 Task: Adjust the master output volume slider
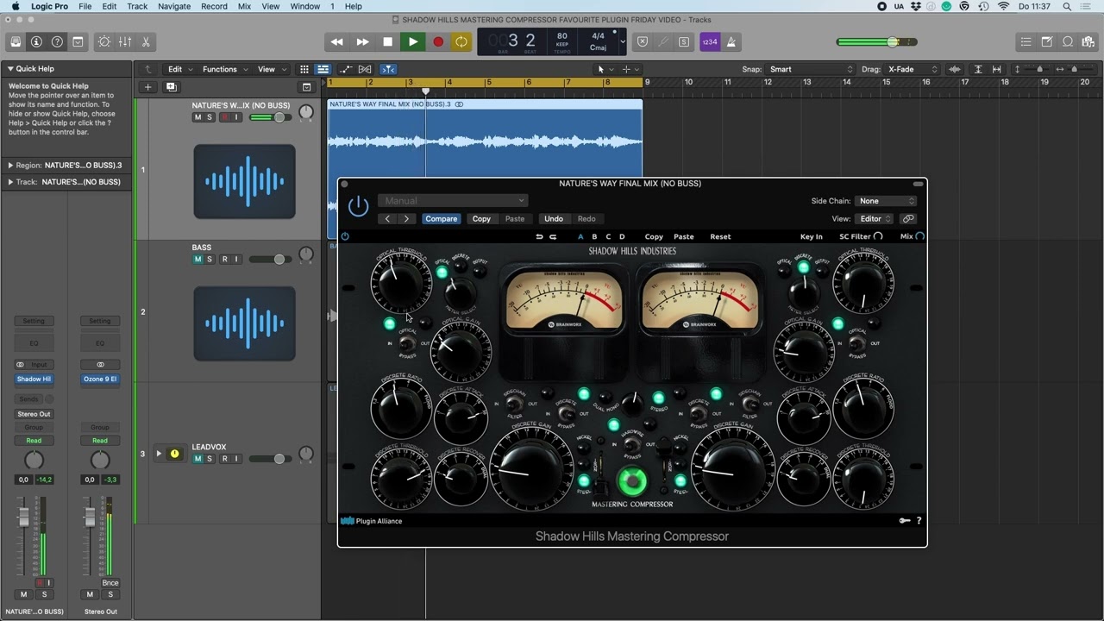point(877,41)
